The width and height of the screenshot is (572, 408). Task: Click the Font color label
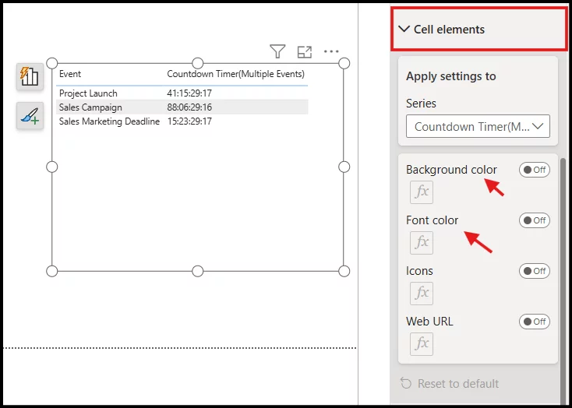432,220
